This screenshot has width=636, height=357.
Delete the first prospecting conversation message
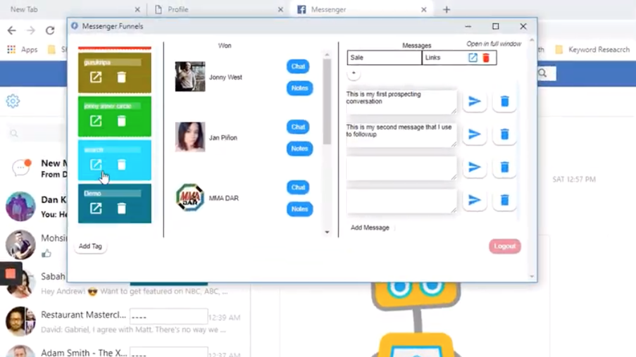pyautogui.click(x=504, y=101)
